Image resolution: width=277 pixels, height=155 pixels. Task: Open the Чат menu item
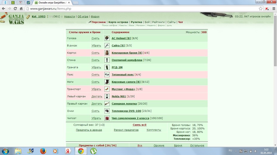[x=180, y=22]
